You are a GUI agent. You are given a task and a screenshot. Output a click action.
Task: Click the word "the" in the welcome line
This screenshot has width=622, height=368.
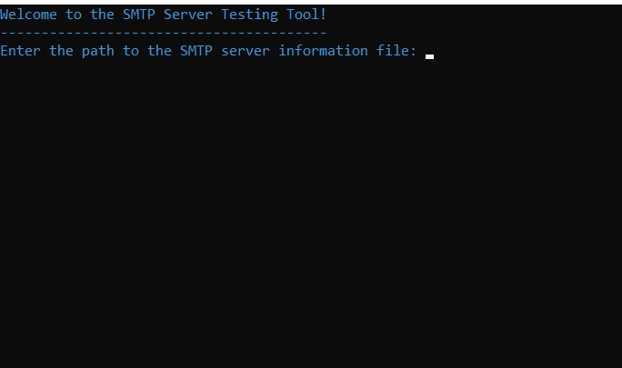point(102,15)
